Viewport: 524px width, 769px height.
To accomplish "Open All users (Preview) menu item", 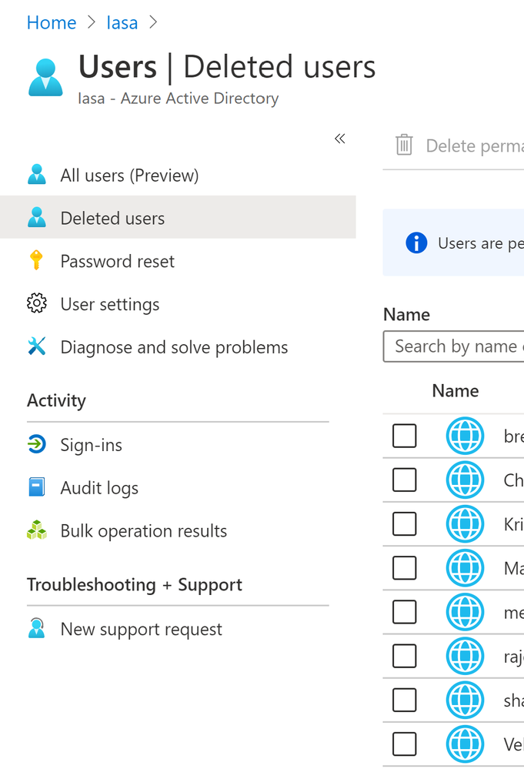I will tap(129, 175).
